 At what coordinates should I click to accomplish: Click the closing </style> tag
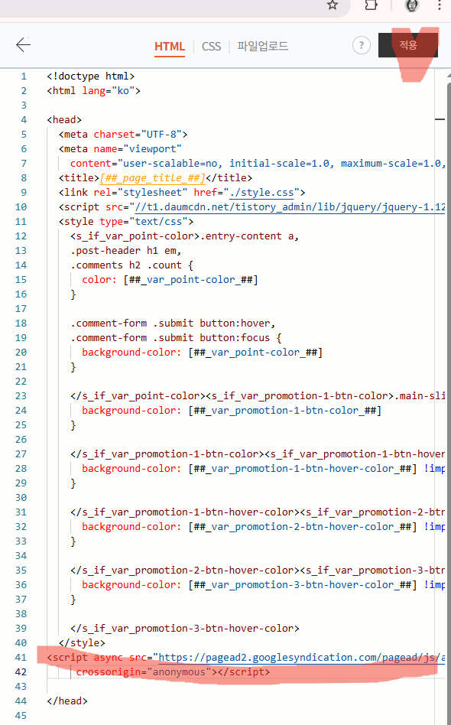pos(82,642)
